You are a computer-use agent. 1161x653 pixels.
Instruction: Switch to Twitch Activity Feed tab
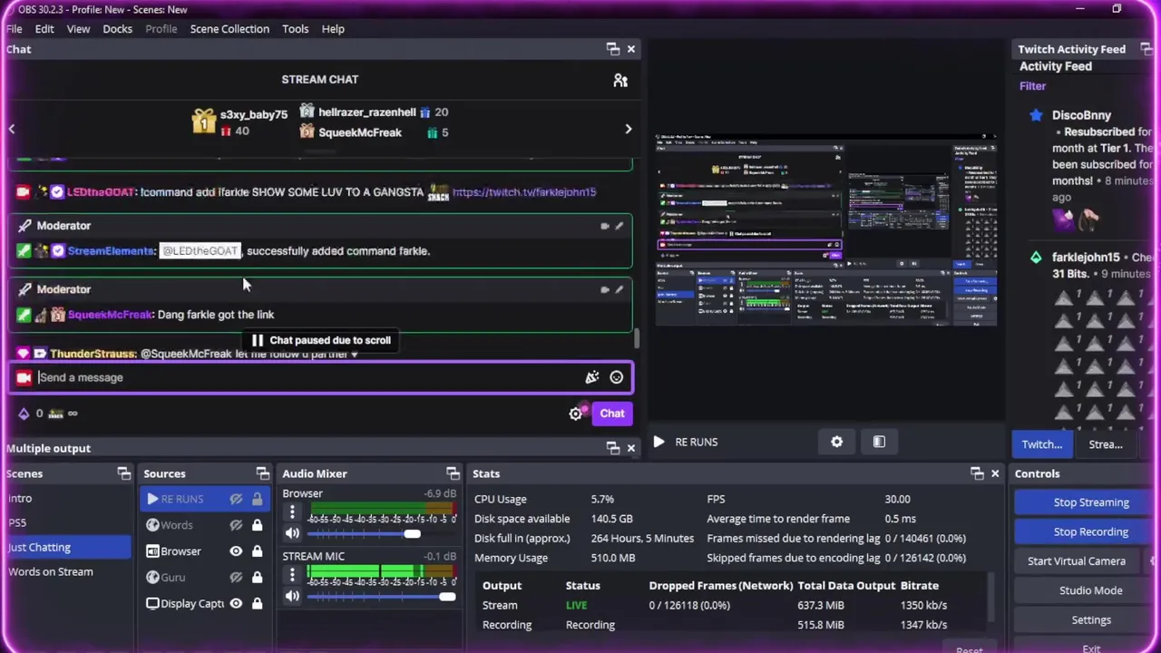coord(1041,444)
